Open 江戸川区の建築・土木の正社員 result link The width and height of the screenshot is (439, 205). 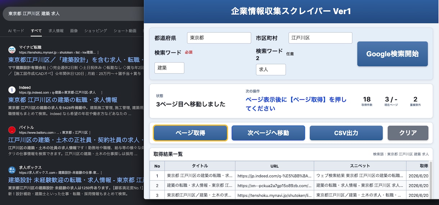pos(76,140)
